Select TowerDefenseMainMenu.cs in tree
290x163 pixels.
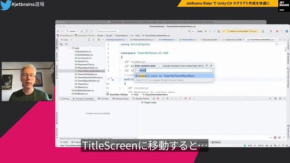click(90, 71)
